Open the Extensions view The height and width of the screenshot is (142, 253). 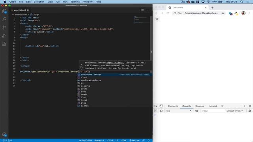tap(4, 44)
